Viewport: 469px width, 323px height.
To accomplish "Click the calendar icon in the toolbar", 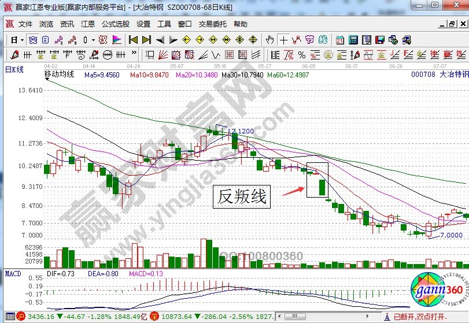I will pyautogui.click(x=339, y=40).
